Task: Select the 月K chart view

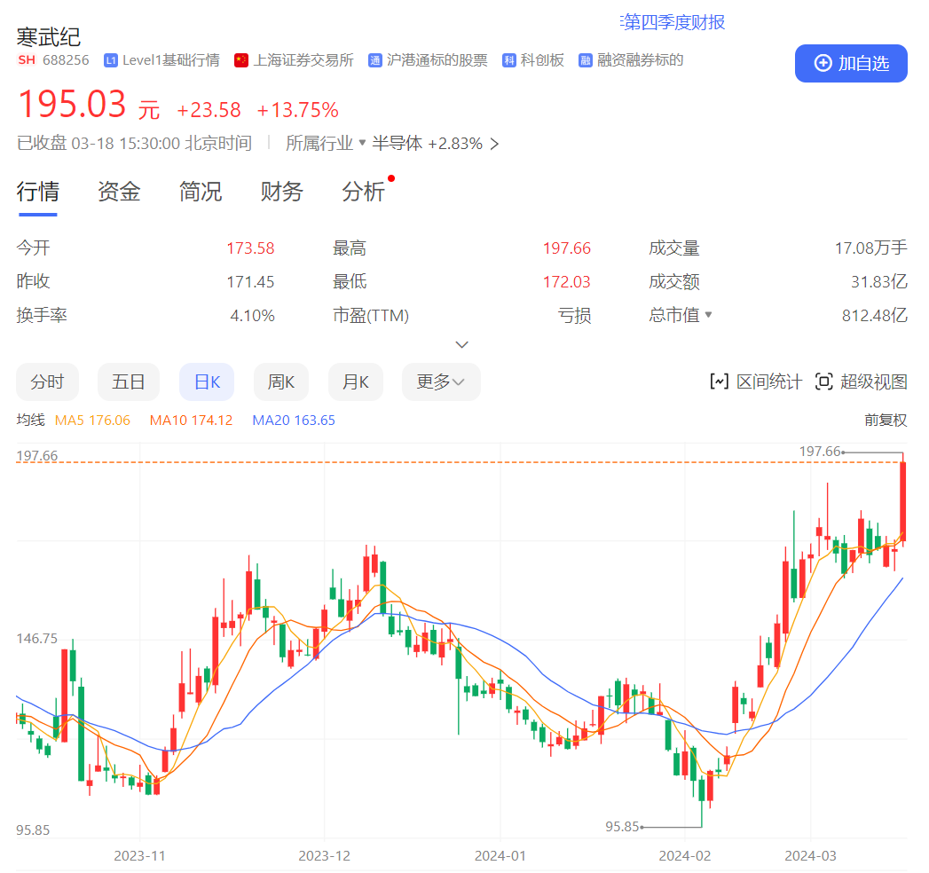Action: (356, 381)
